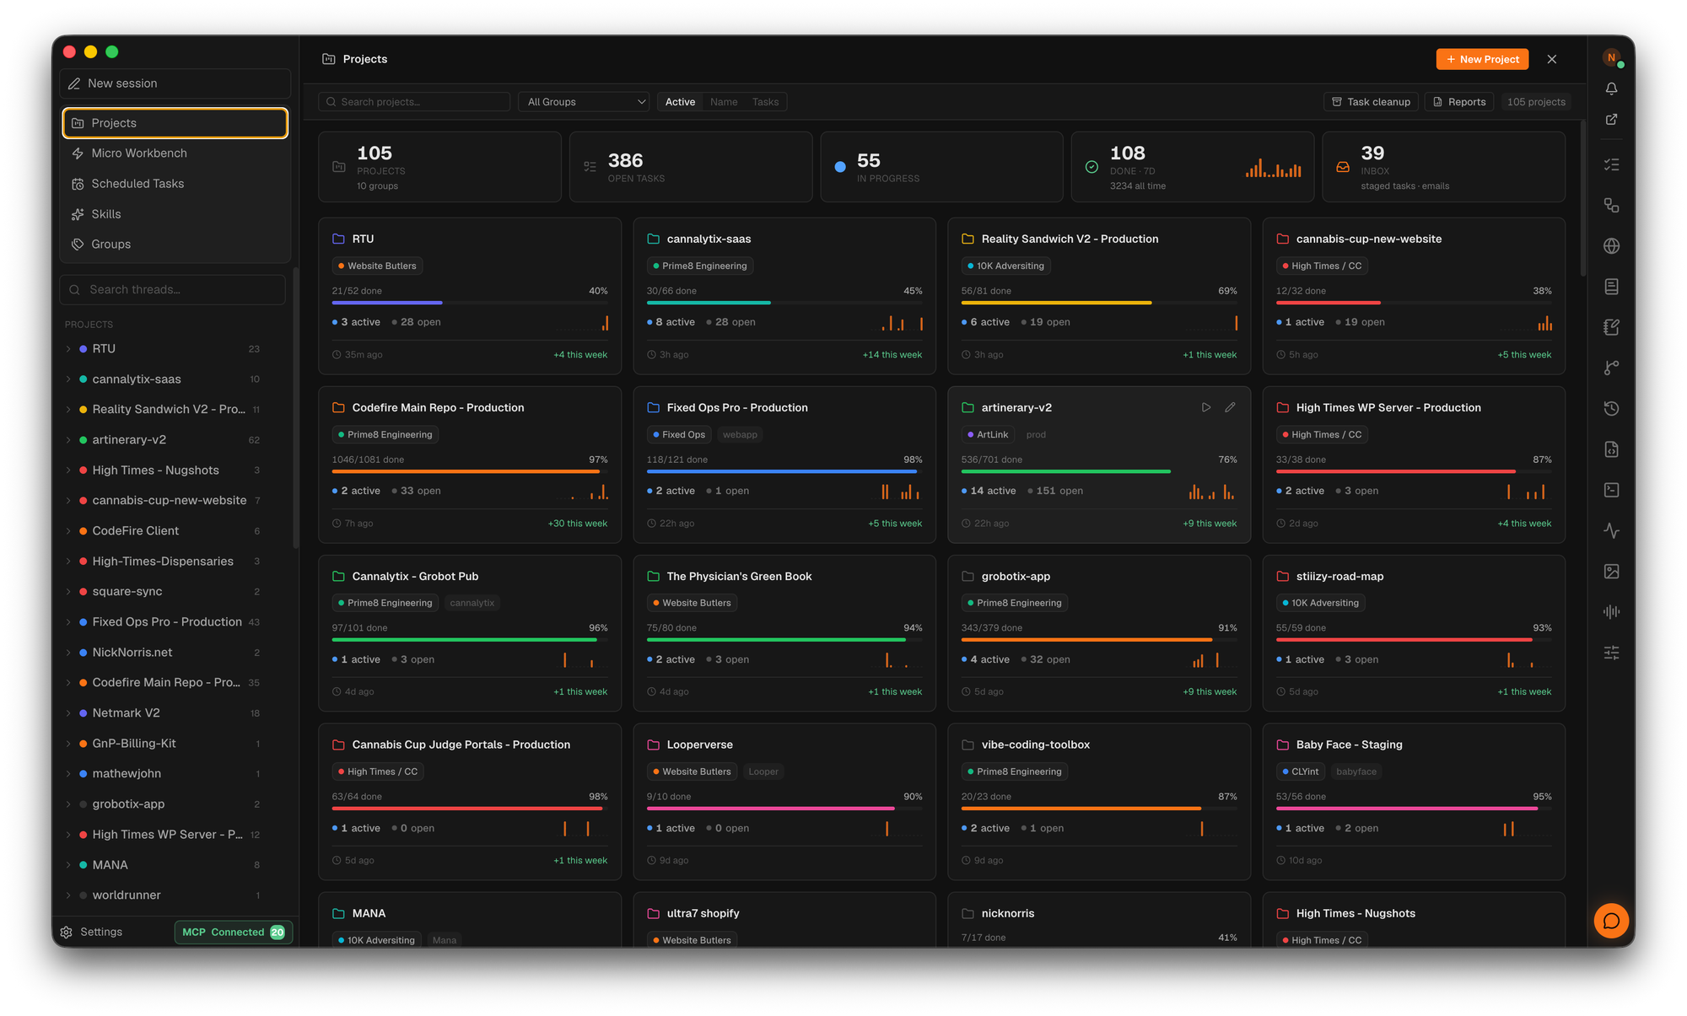The image size is (1687, 1016).
Task: Open the audio waveform icon
Action: pyautogui.click(x=1611, y=612)
